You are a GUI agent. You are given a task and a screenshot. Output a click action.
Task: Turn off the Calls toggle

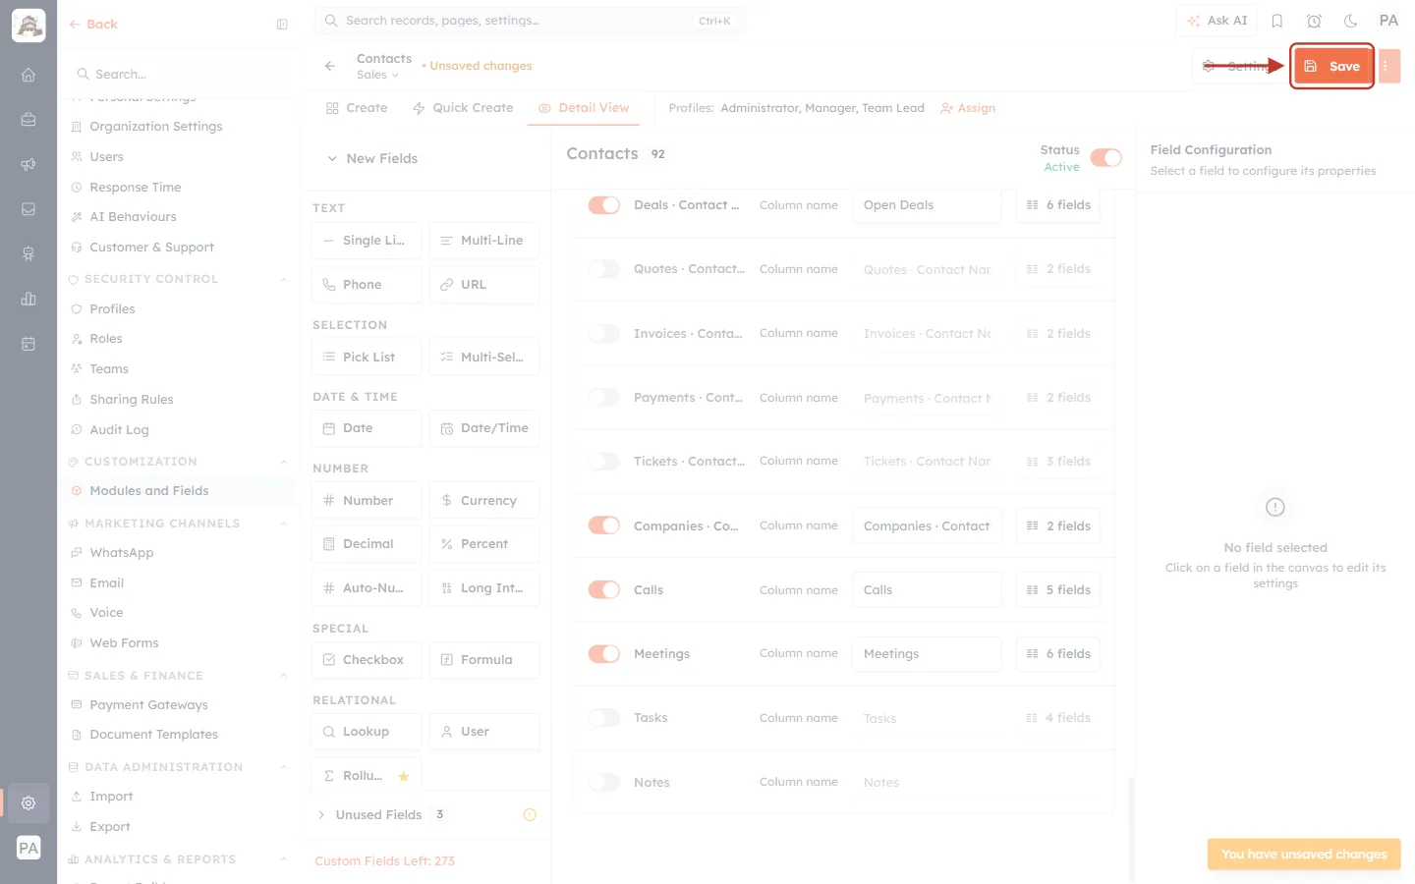point(604,590)
